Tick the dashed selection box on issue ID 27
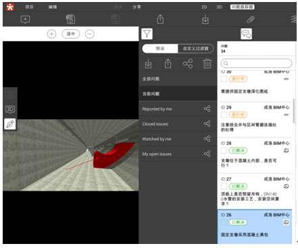The image size is (298, 248). [x=224, y=186]
